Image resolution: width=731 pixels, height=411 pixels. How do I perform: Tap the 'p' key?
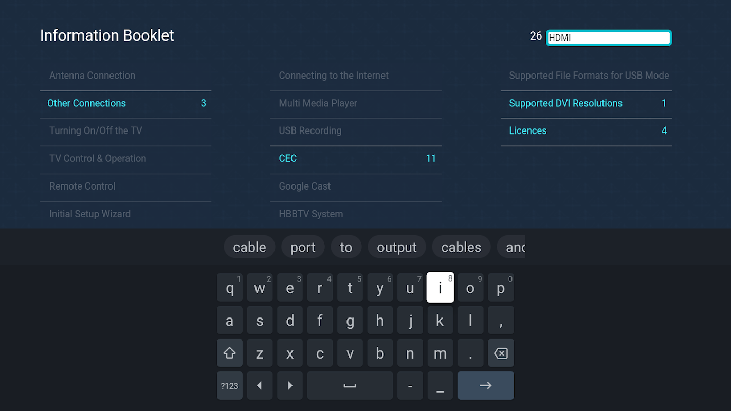(x=501, y=287)
